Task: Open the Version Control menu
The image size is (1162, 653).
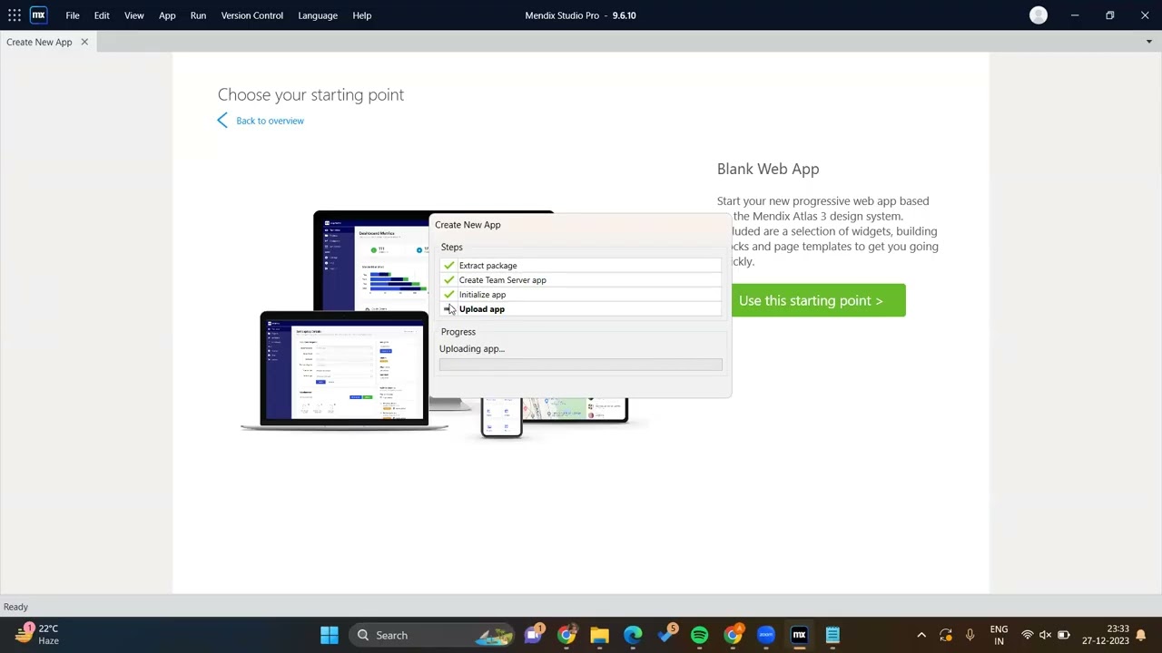Action: click(x=252, y=15)
